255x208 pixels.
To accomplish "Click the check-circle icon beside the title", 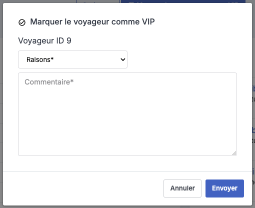I will 22,22.
